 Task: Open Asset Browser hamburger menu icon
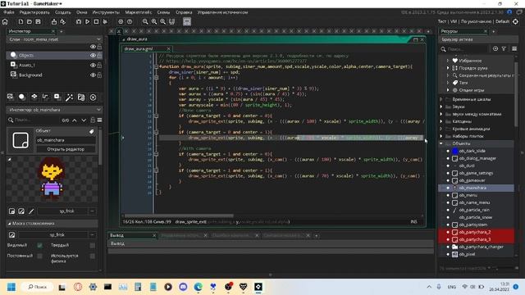coord(514,49)
